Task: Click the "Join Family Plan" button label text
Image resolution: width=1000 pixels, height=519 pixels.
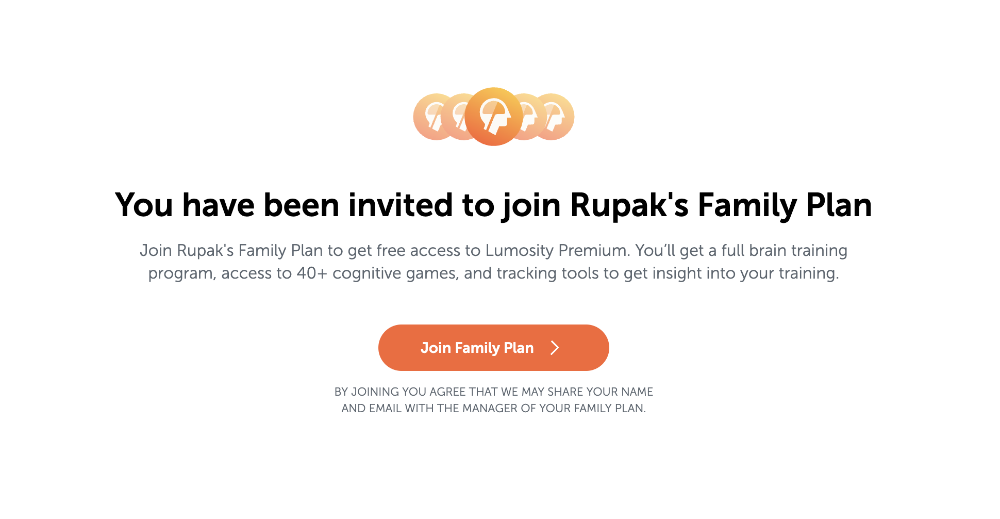Action: 477,348
